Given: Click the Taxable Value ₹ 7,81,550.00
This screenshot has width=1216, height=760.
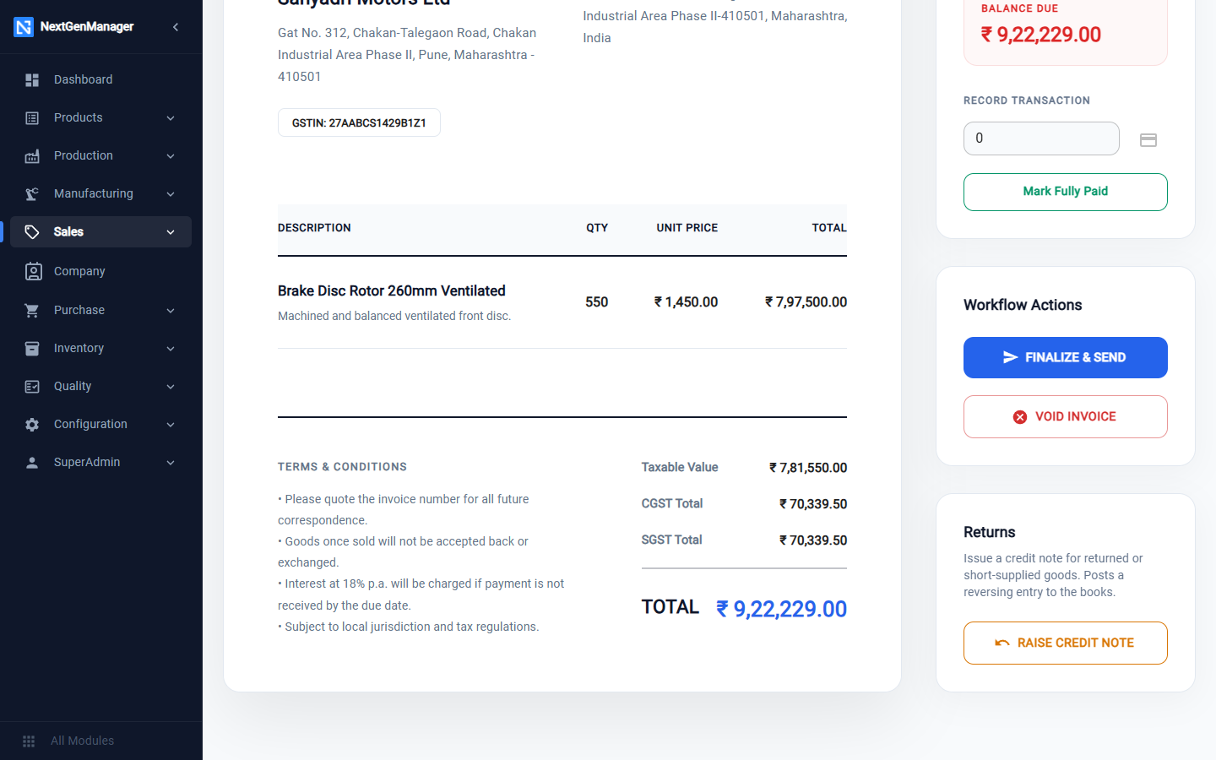Looking at the screenshot, I should tap(808, 467).
